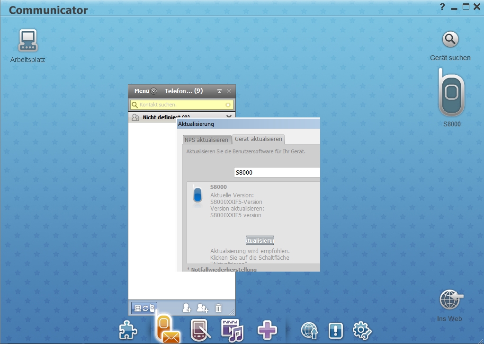The height and width of the screenshot is (344, 484).
Task: Click the Aktualisierung dialog title bar
Action: pos(249,124)
